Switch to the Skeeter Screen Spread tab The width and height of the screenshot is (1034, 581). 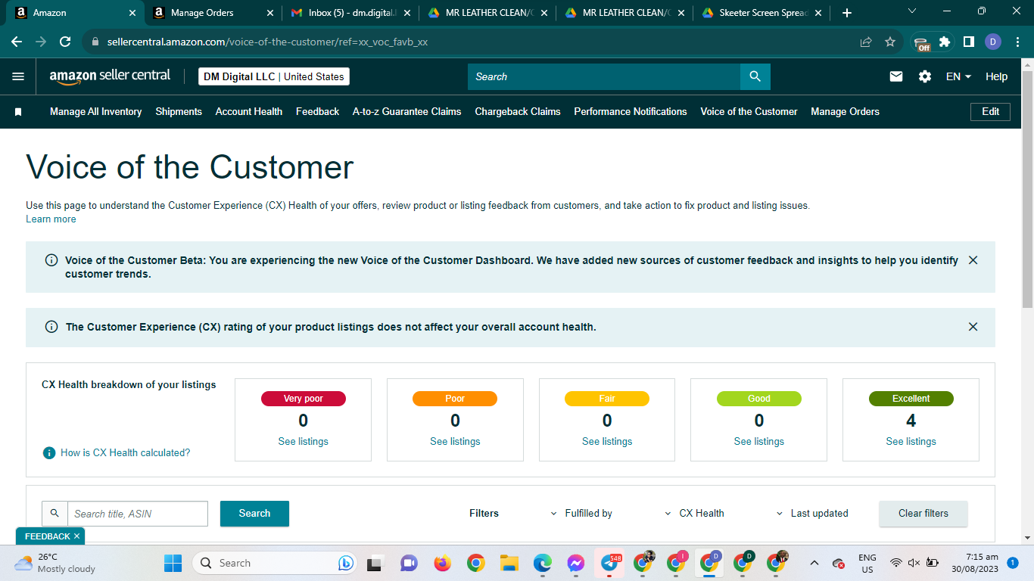[763, 13]
